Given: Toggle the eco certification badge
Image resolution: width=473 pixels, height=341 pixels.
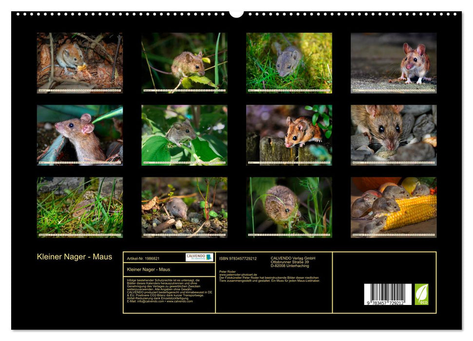Looking at the screenshot, I should tap(421, 293).
